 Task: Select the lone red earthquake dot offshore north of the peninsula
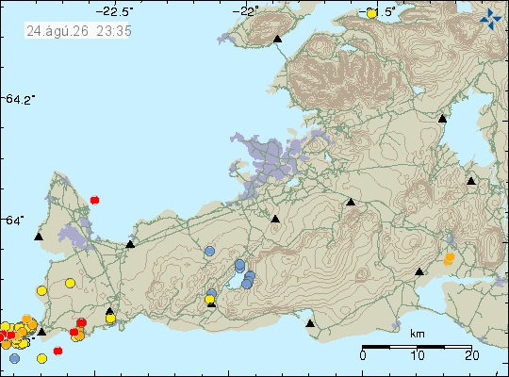click(x=94, y=200)
